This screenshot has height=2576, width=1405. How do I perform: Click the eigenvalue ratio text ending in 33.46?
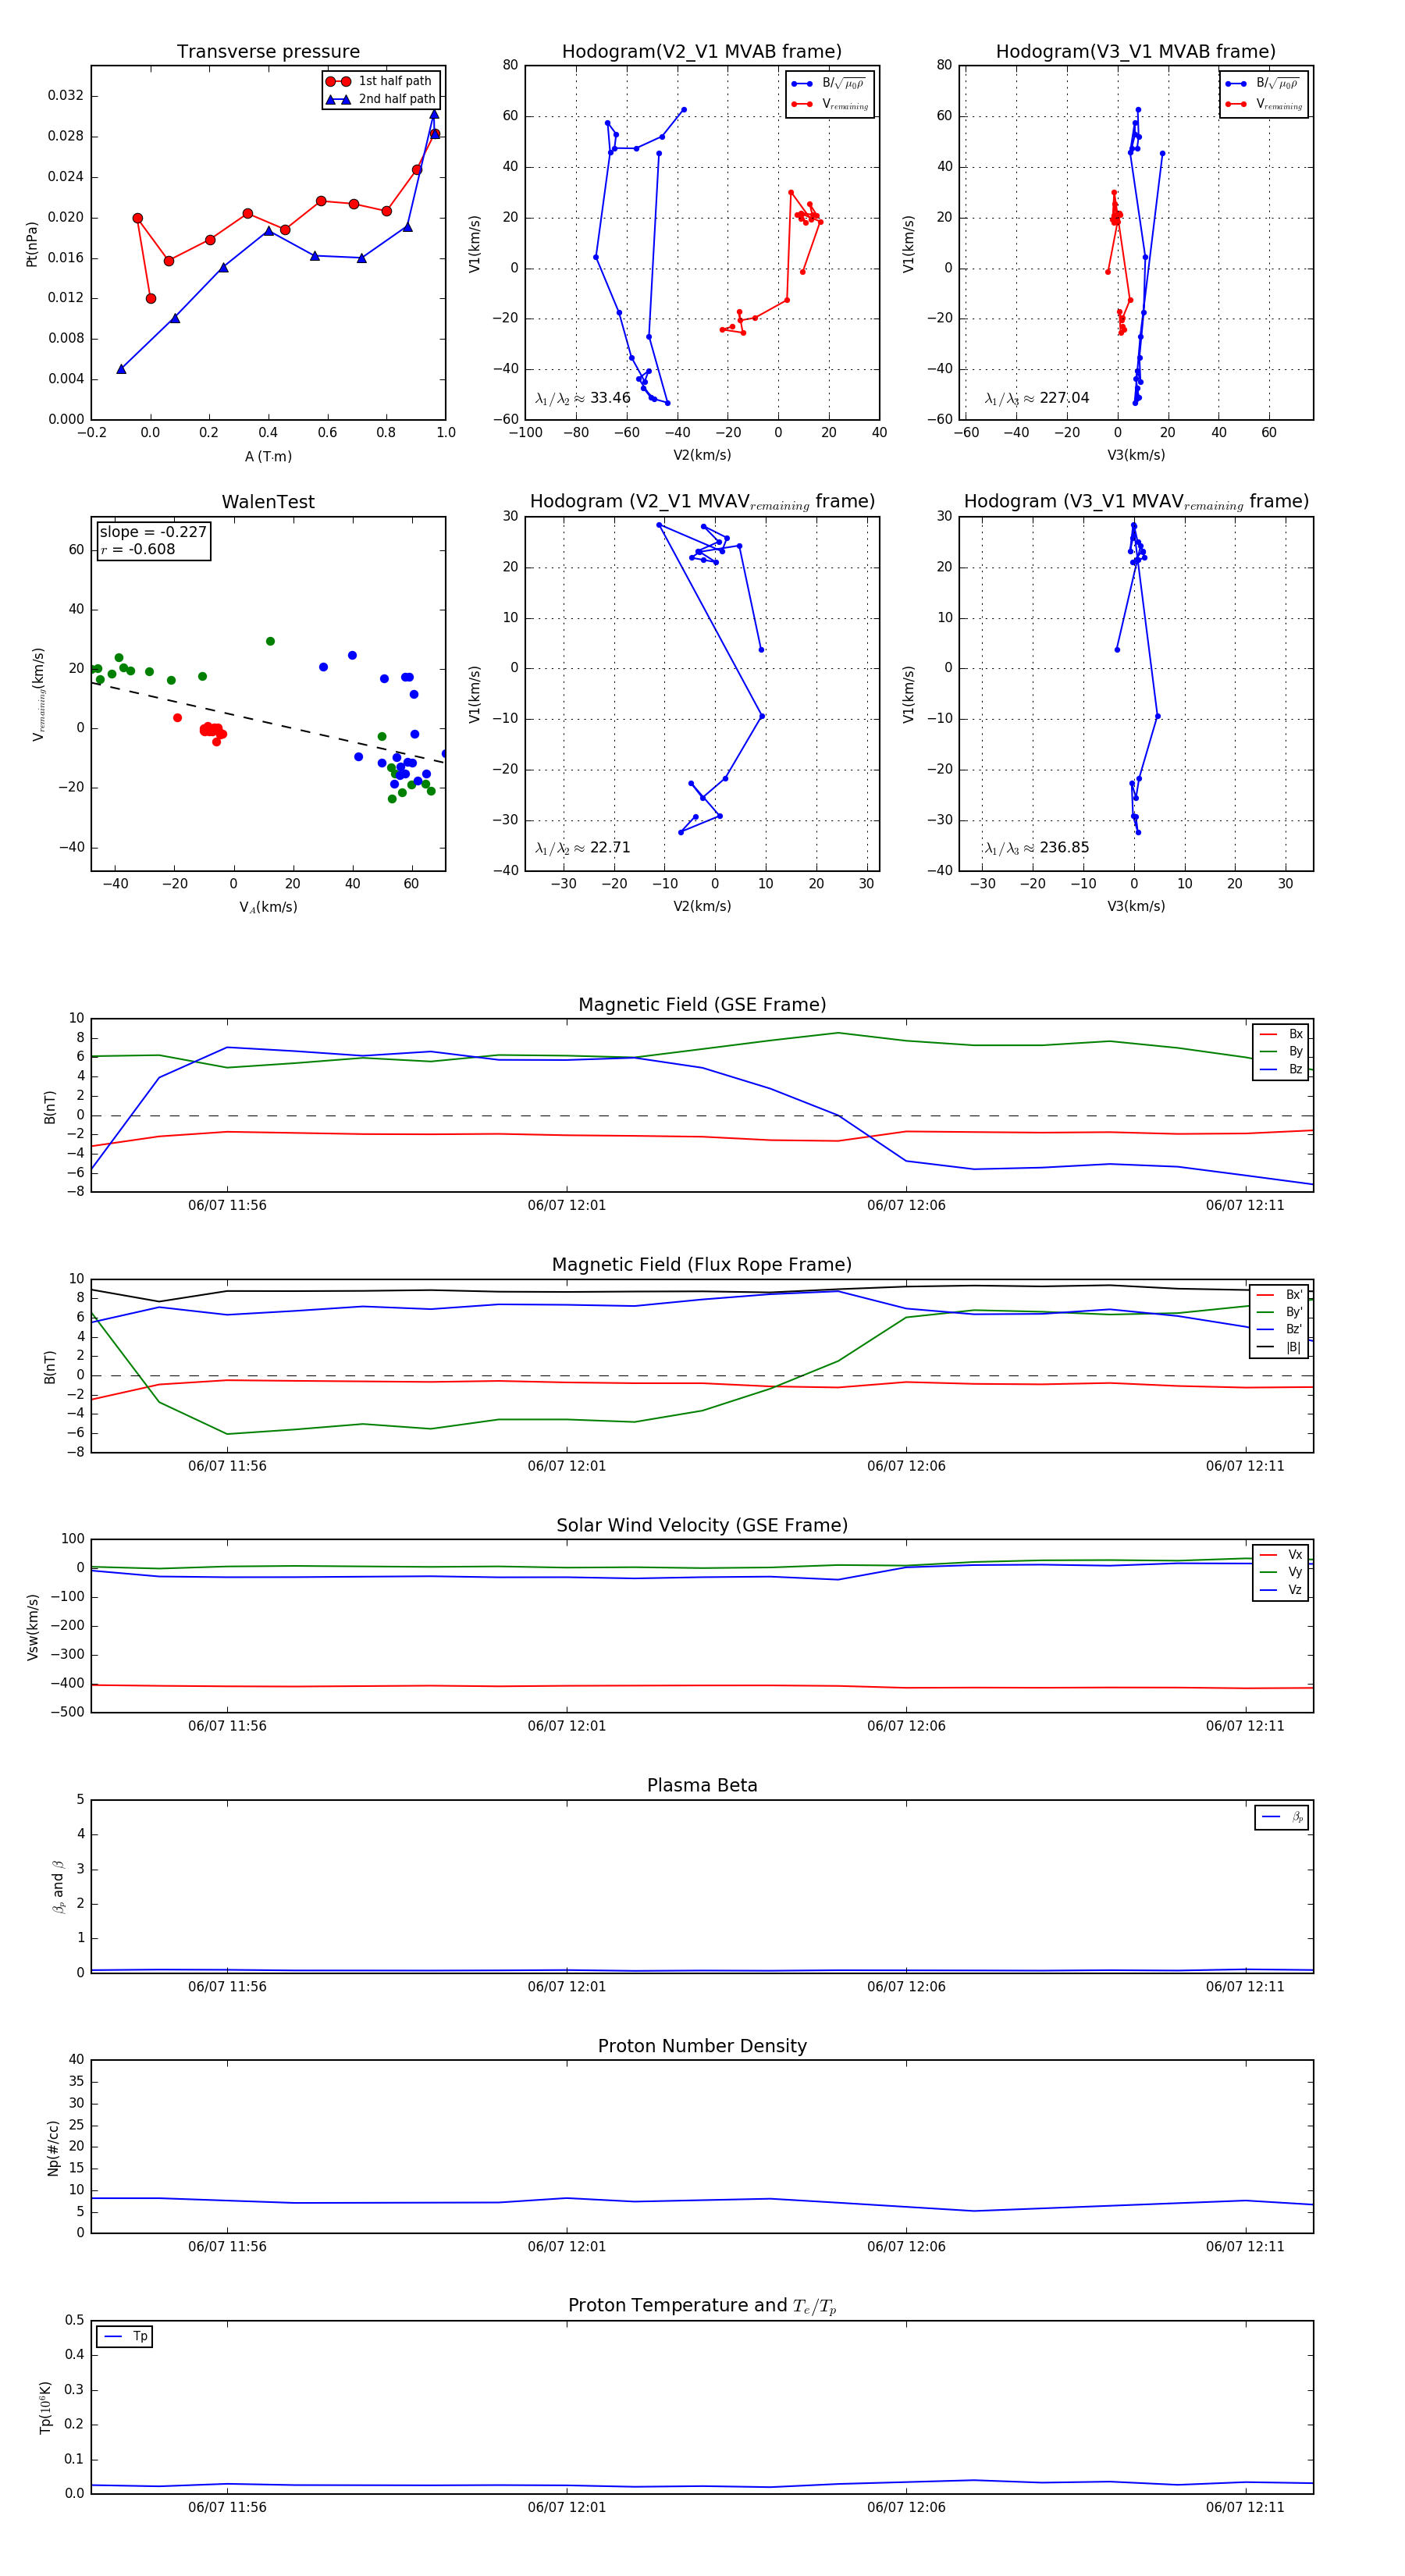(583, 398)
